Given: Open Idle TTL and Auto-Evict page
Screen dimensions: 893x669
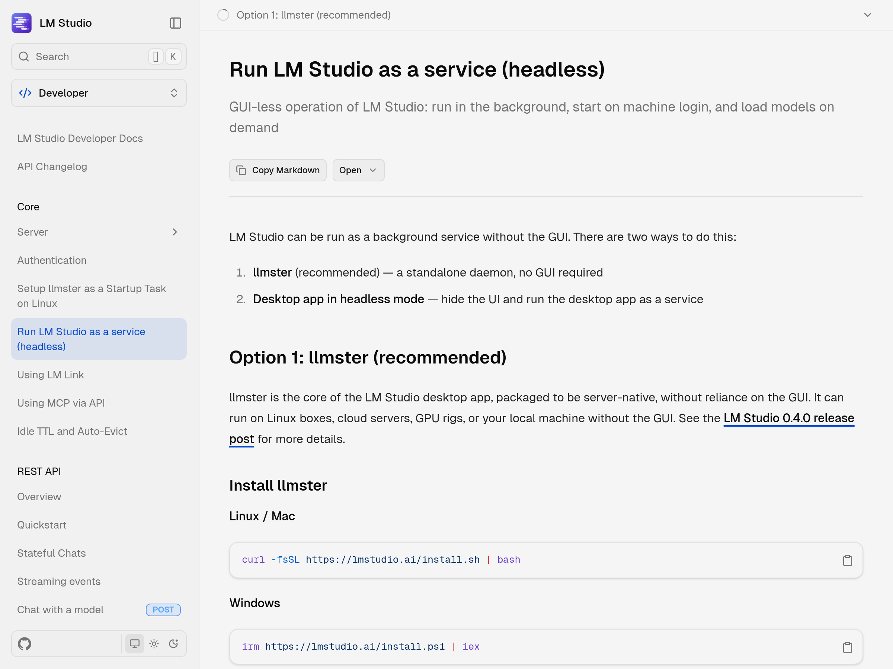Looking at the screenshot, I should (72, 431).
